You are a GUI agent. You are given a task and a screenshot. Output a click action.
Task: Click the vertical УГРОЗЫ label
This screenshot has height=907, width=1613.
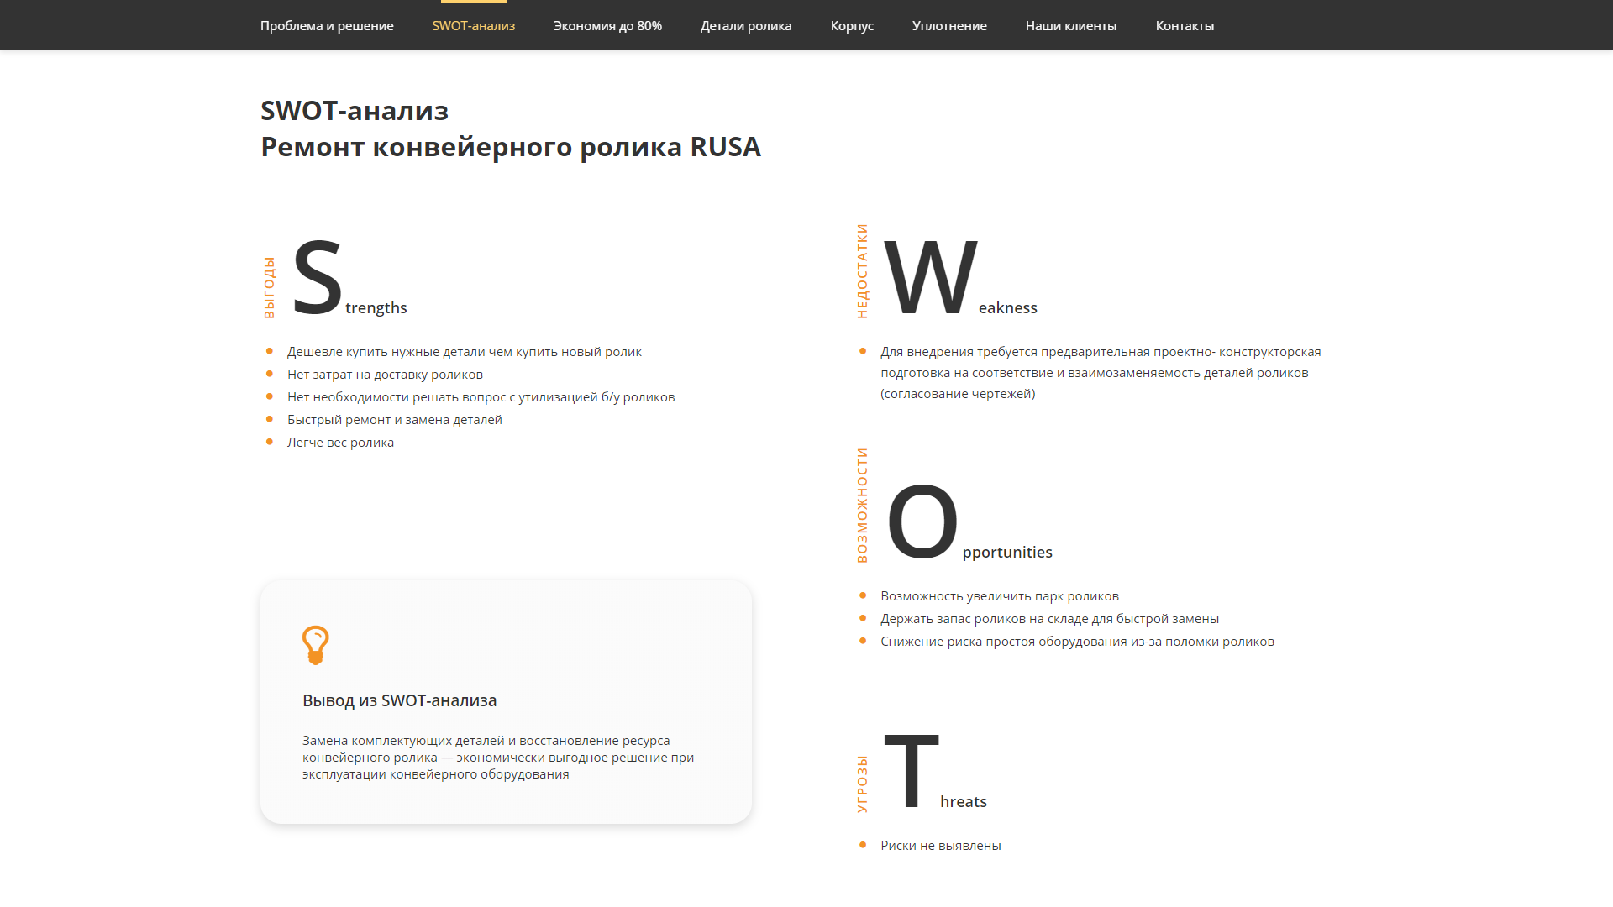pos(862,784)
